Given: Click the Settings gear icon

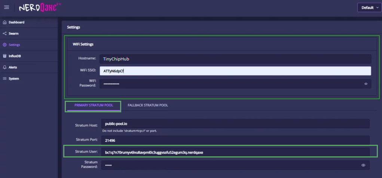Looking at the screenshot, I should pyautogui.click(x=4, y=45).
